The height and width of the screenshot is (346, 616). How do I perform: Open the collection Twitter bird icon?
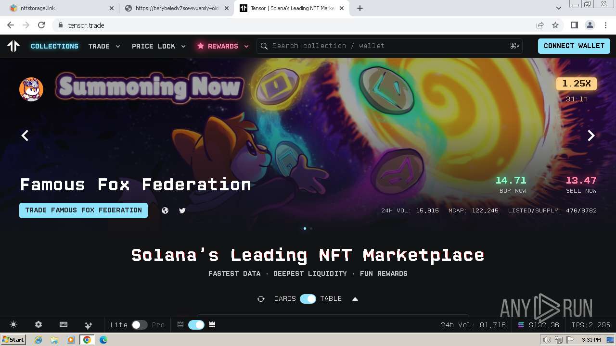coord(182,210)
